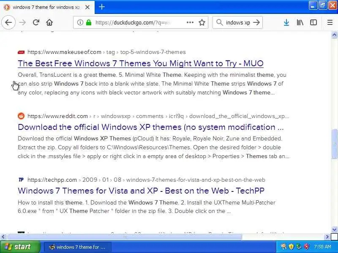Click the Reddit favicon
This screenshot has height=253, width=338.
[21, 116]
